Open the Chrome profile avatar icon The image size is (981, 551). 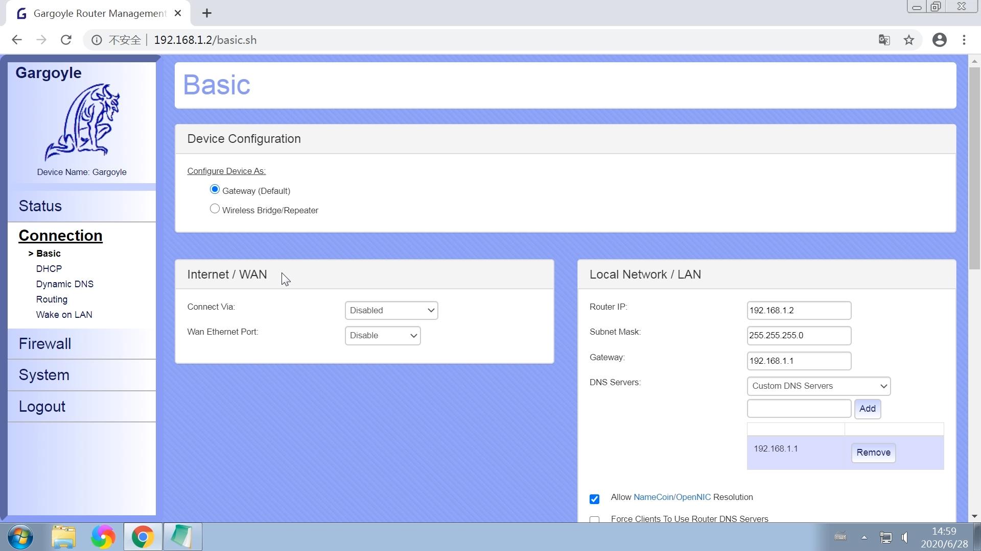point(939,40)
